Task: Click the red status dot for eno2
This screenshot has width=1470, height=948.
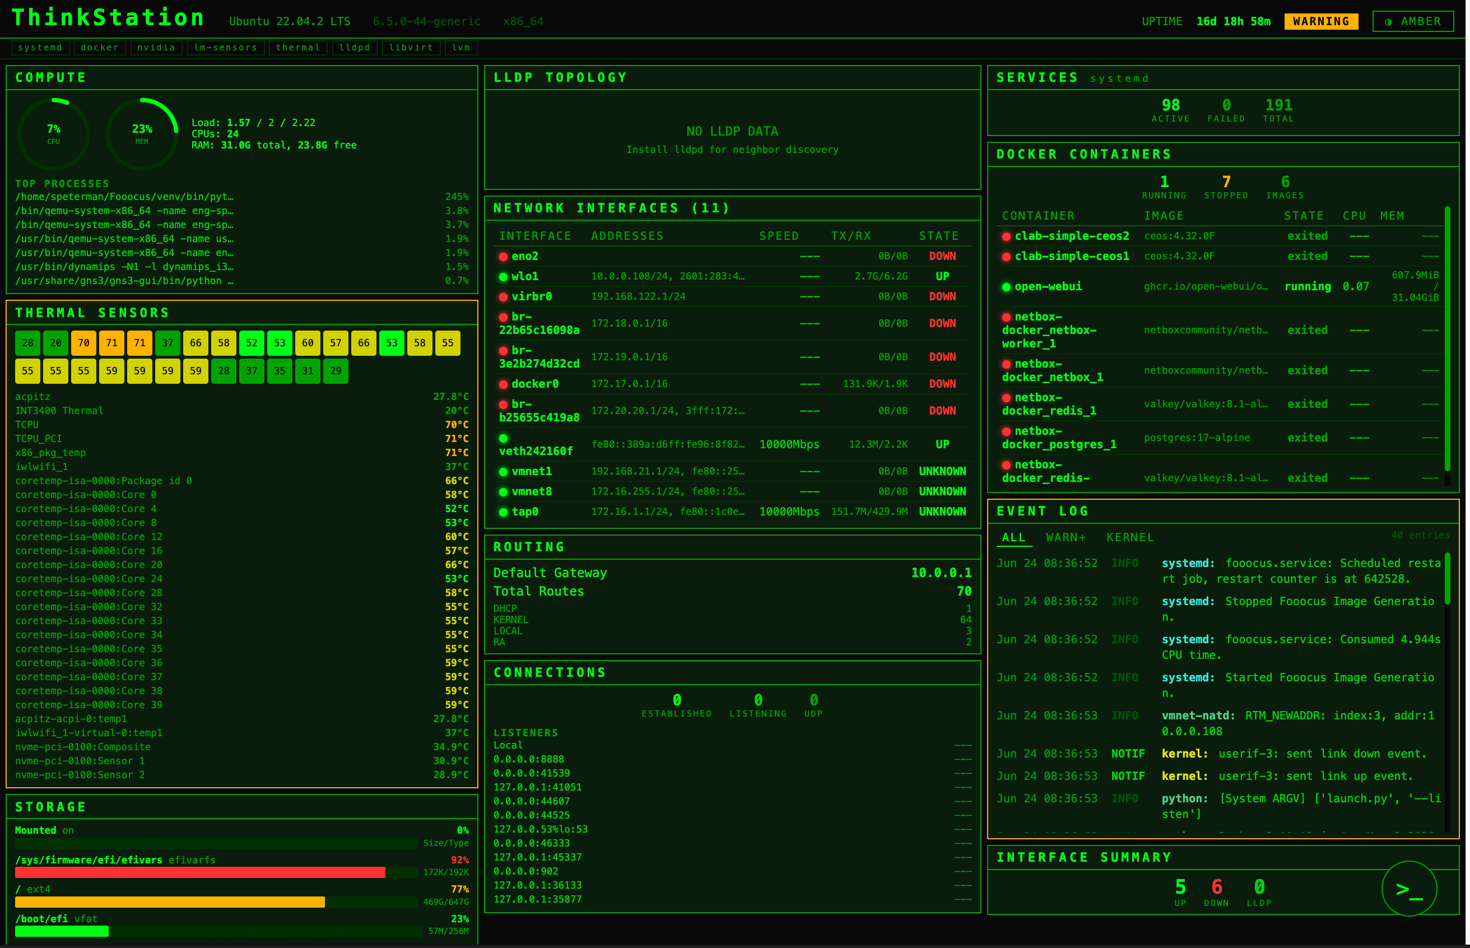Action: point(503,257)
